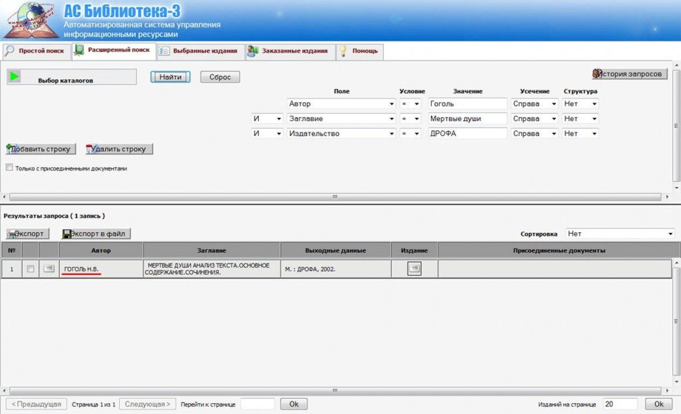Tick the checkbox for result row 1
Image resolution: width=681 pixels, height=414 pixels.
[31, 268]
